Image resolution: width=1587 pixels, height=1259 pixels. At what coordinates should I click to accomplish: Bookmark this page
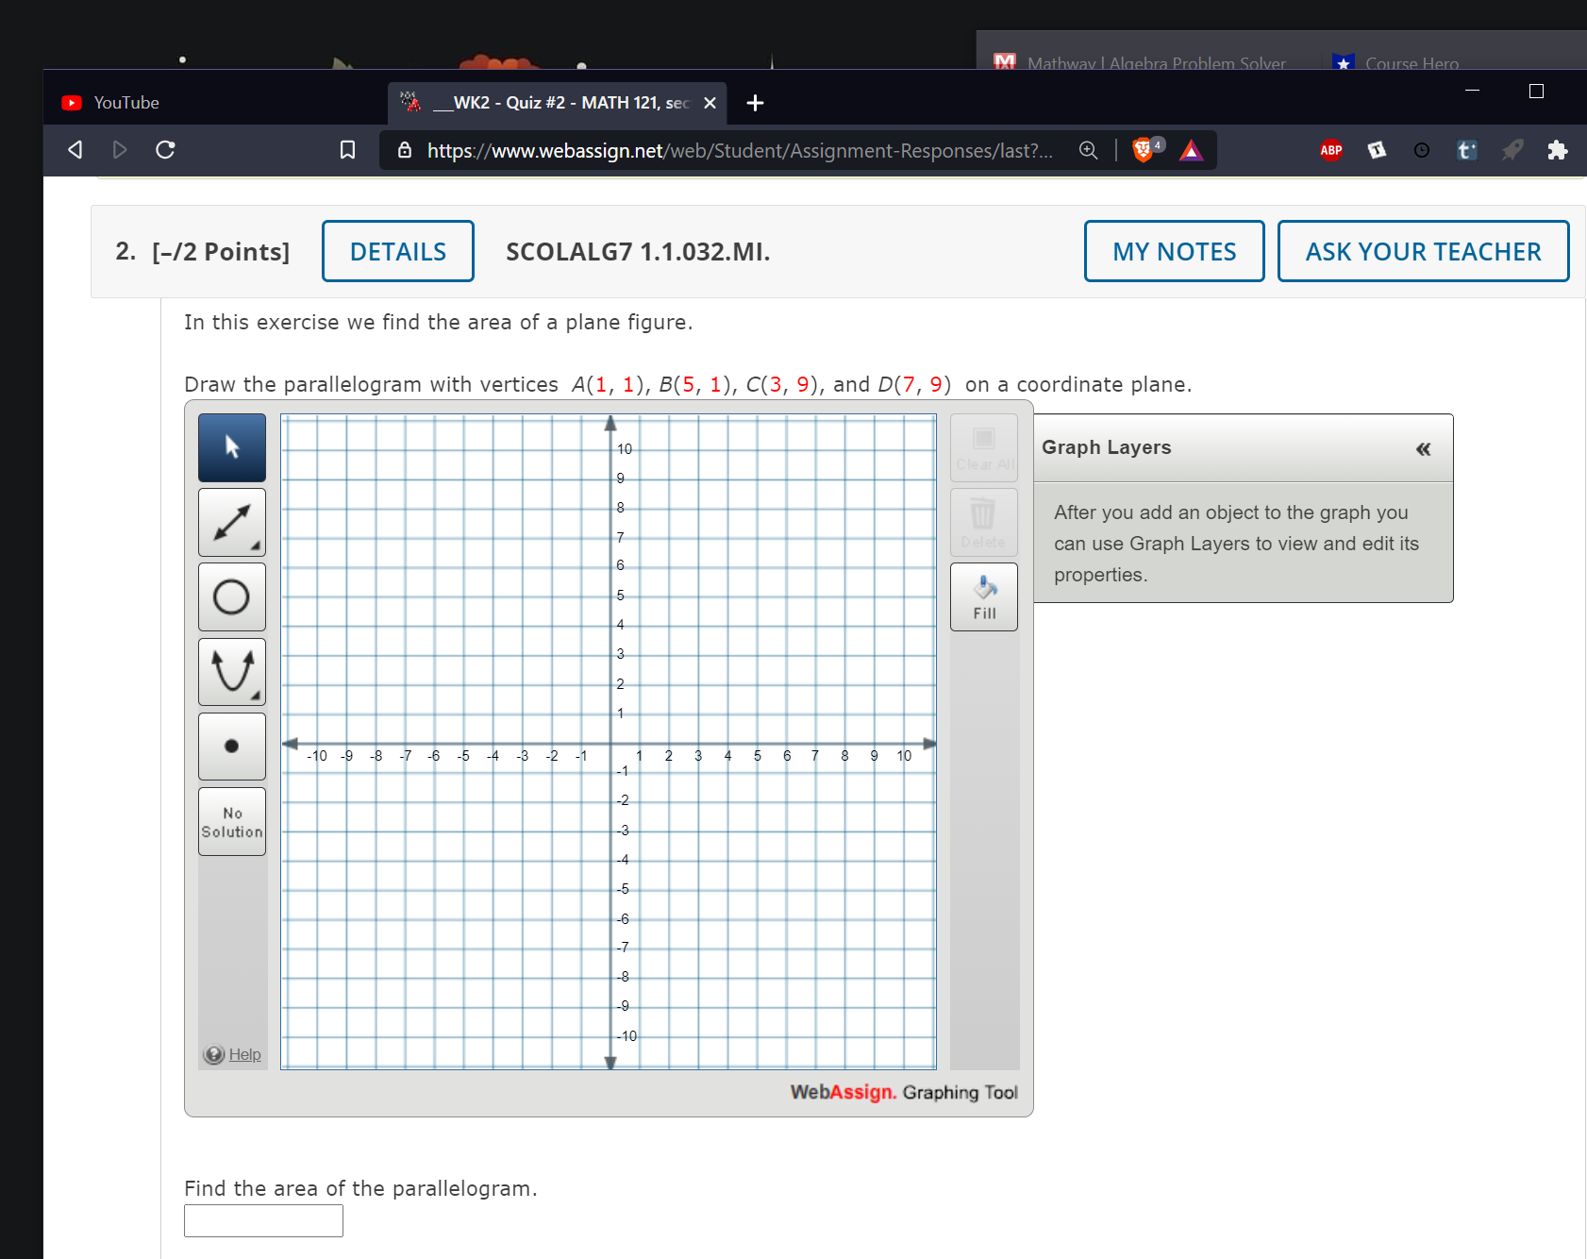pyautogui.click(x=347, y=150)
